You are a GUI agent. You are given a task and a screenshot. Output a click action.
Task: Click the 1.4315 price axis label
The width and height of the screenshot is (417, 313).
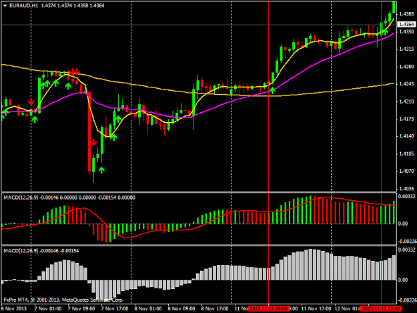click(406, 49)
